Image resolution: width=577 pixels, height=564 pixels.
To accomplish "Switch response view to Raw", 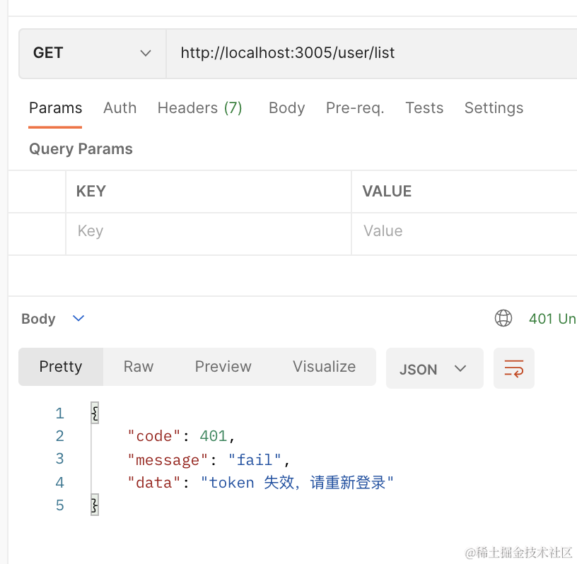I will pyautogui.click(x=139, y=367).
